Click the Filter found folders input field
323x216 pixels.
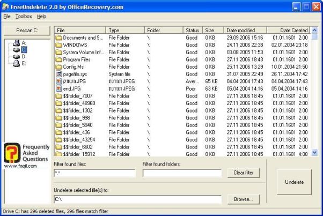click(x=182, y=173)
